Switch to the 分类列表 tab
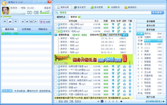This screenshot has width=167, height=105. click(x=26, y=29)
